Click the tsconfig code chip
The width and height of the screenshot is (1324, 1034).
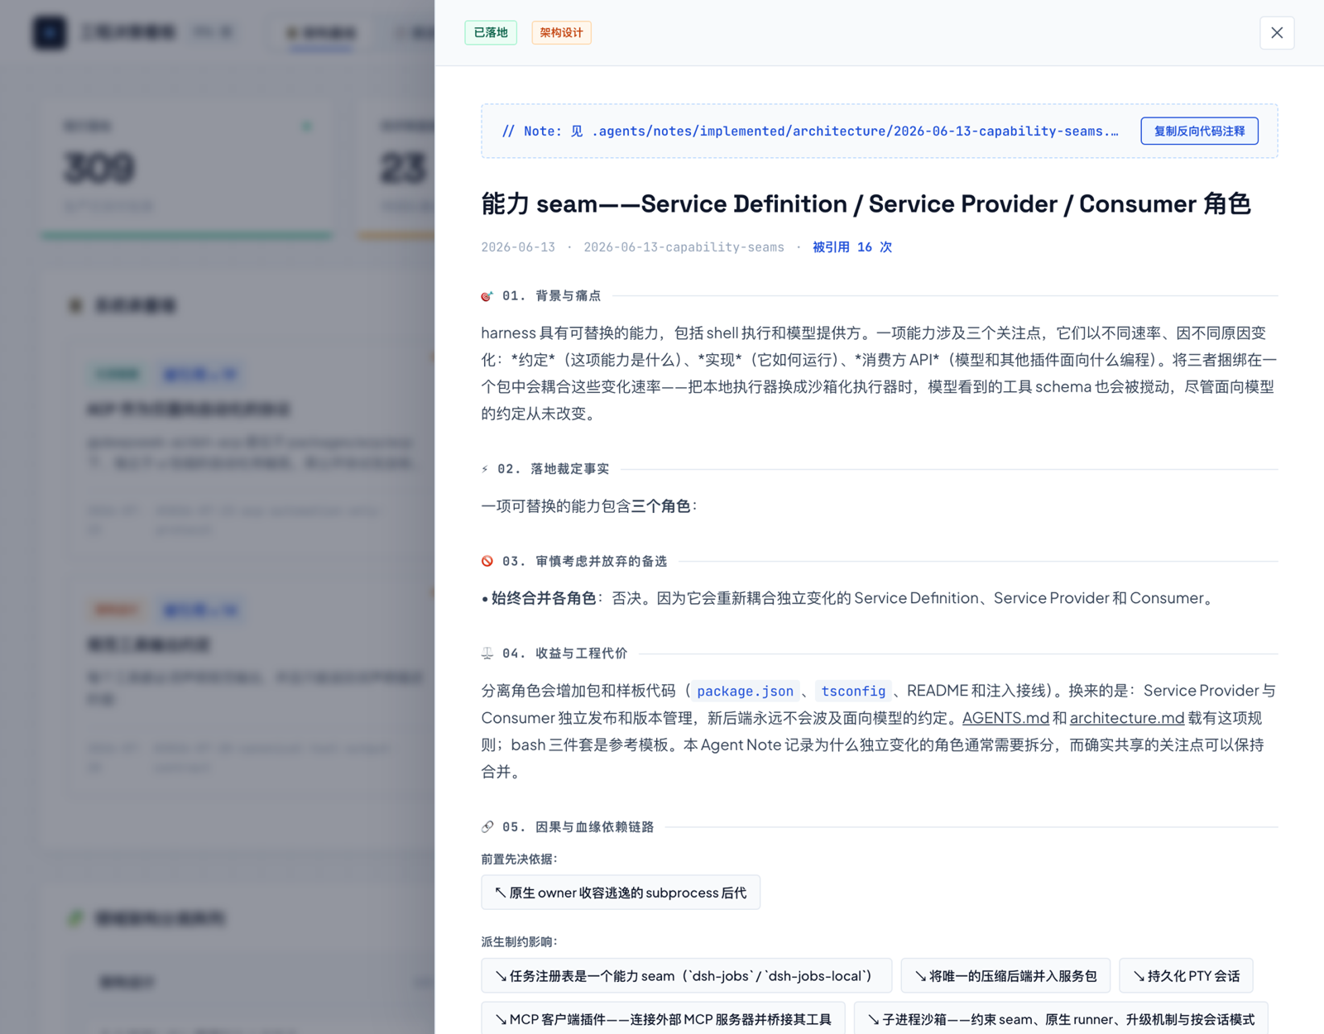click(x=853, y=691)
